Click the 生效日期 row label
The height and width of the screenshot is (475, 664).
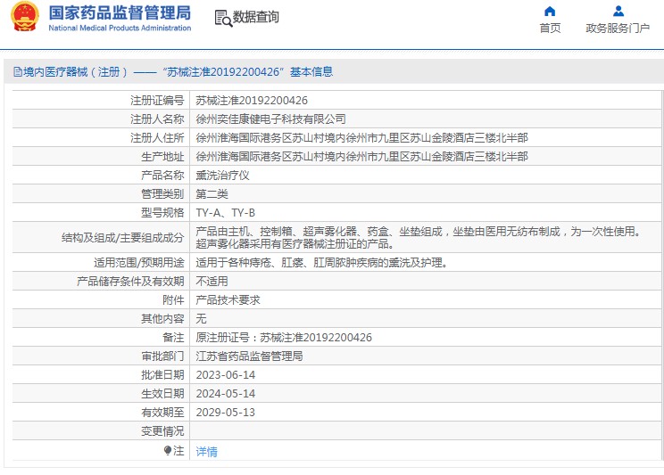point(162,393)
